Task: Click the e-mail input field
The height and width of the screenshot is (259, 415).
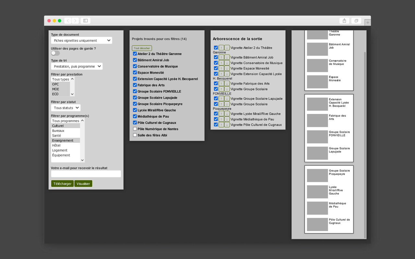Action: pyautogui.click(x=86, y=174)
